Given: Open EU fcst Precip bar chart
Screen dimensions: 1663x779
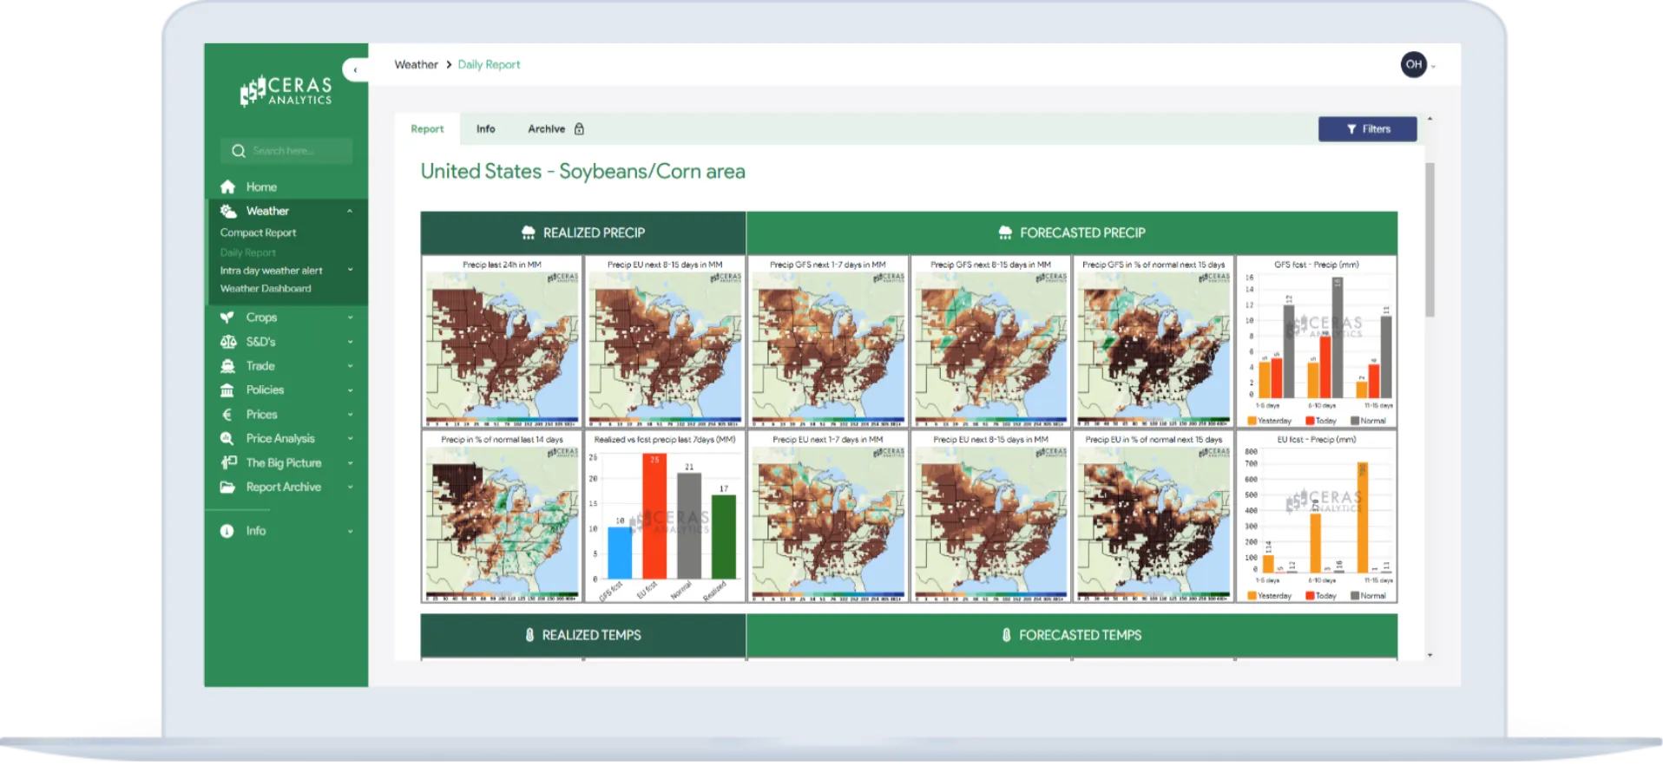Looking at the screenshot, I should coord(1316,517).
